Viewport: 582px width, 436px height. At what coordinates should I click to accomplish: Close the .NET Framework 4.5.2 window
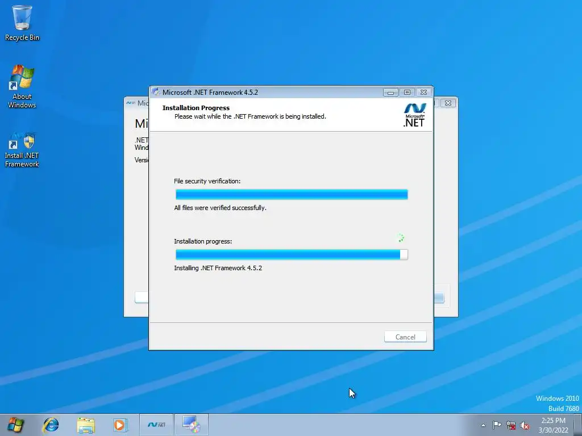pos(423,93)
